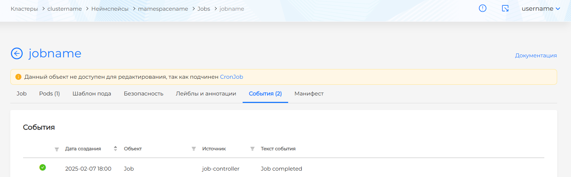Go to the Безопасность tab
The image size is (571, 177).
[x=143, y=94]
